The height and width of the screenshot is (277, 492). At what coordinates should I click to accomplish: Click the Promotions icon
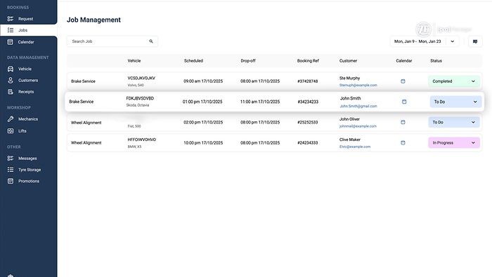(x=11, y=181)
